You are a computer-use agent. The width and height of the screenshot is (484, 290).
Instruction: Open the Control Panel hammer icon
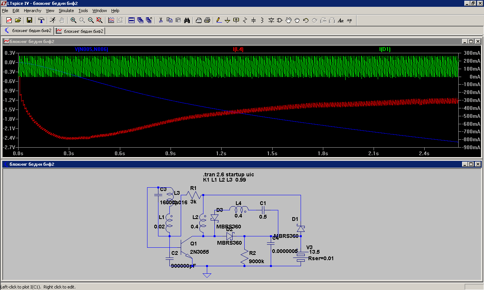(41, 20)
